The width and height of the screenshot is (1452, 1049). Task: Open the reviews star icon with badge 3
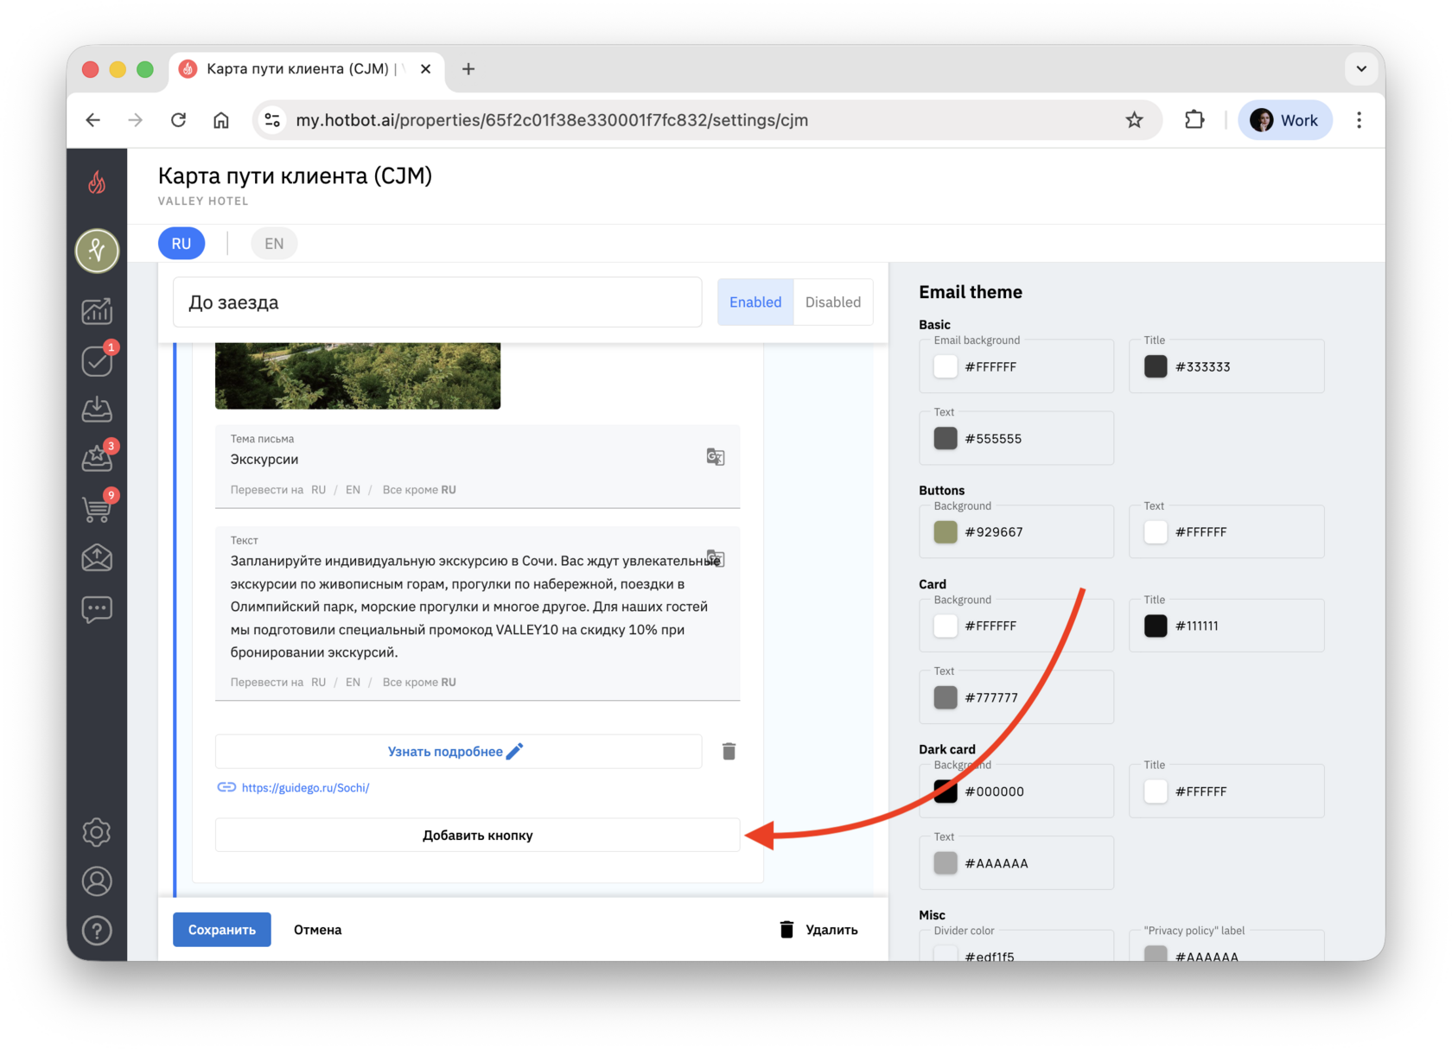click(x=97, y=458)
